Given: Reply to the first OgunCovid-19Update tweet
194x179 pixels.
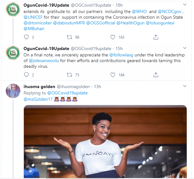Looking at the screenshot, I should pyautogui.click(x=27, y=37).
